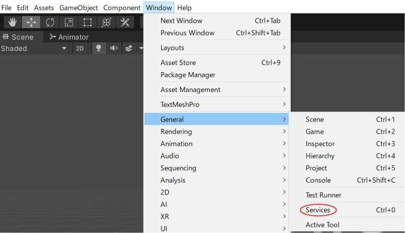Image resolution: width=405 pixels, height=233 pixels.
Task: Select the Move tool
Action: tap(31, 22)
